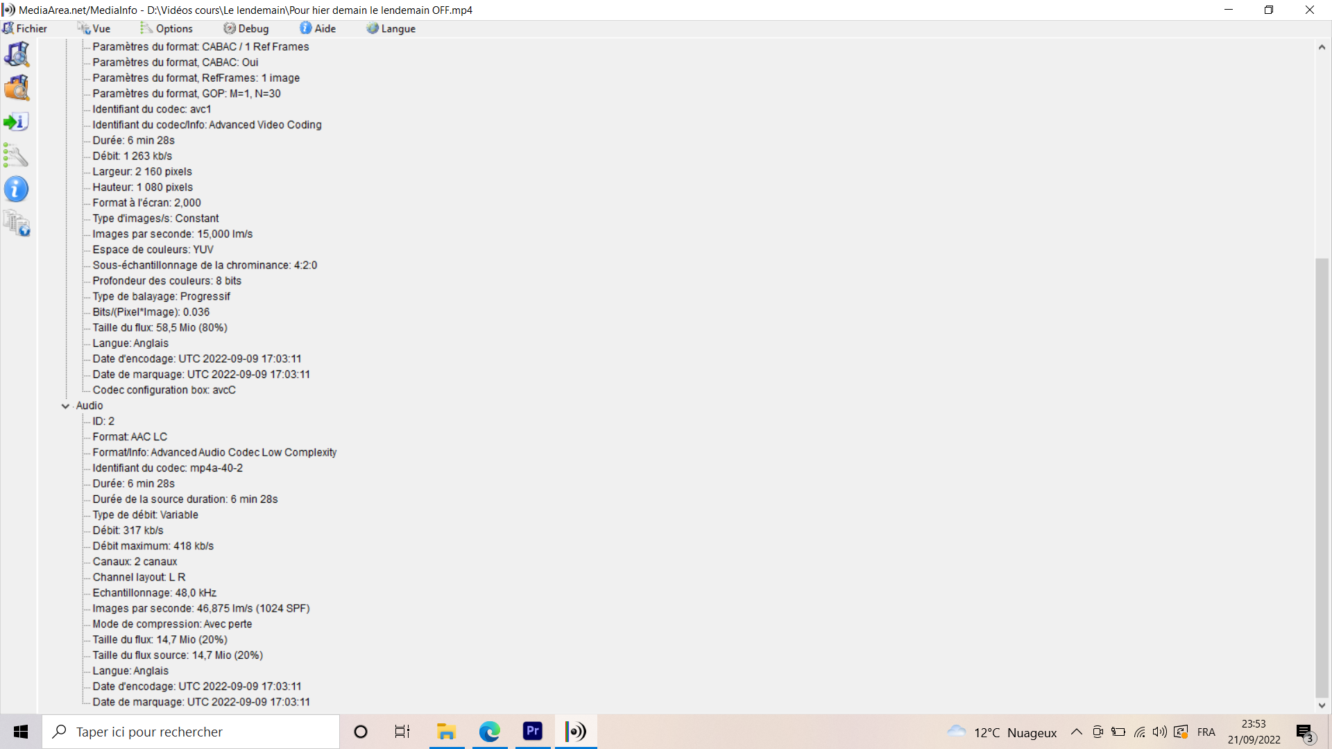The width and height of the screenshot is (1332, 749).
Task: Open the Windows Start menu
Action: pos(20,732)
